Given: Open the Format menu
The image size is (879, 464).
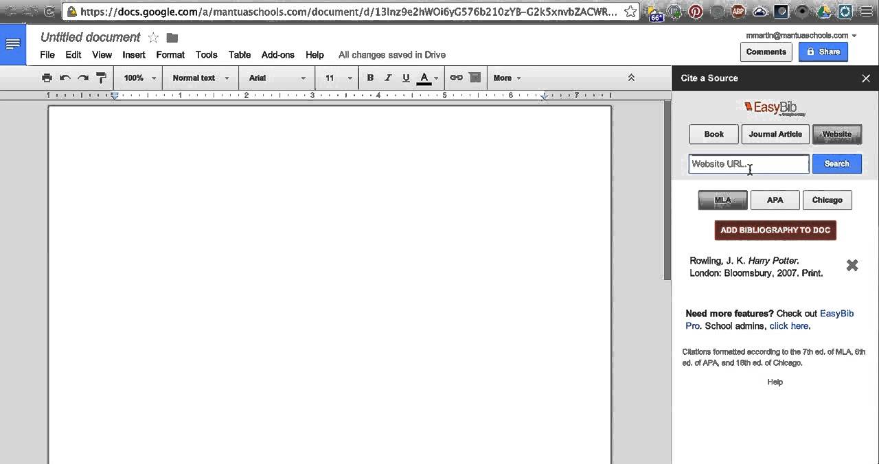Looking at the screenshot, I should pos(170,55).
